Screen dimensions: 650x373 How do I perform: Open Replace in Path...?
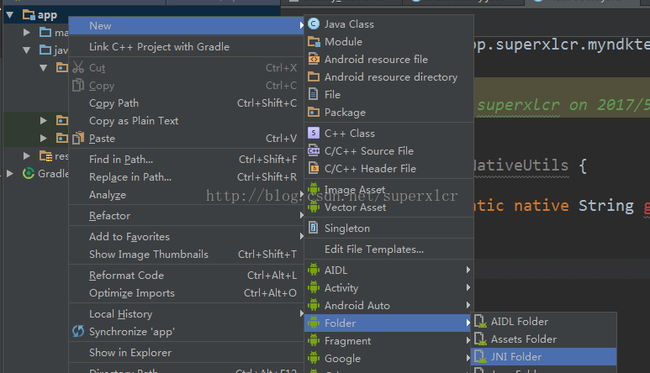coord(187,176)
